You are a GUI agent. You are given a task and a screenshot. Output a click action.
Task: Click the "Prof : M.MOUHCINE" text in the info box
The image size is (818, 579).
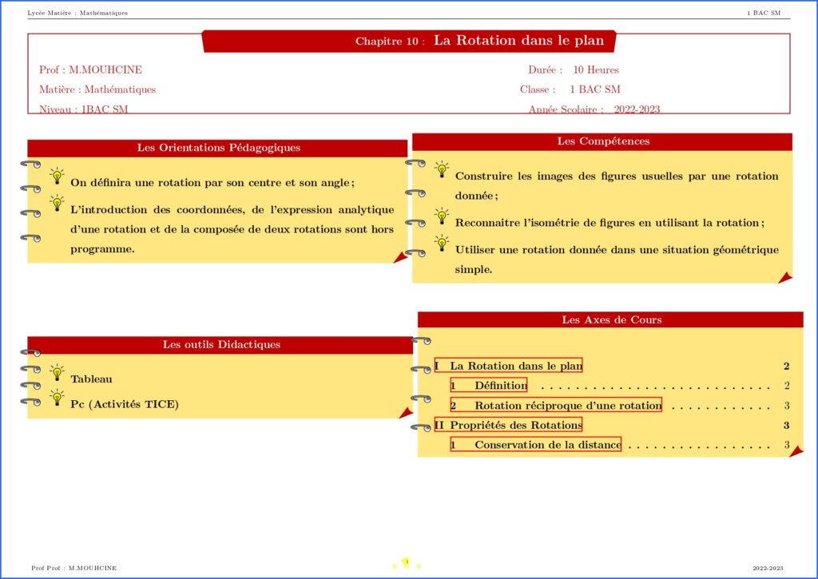click(x=90, y=69)
